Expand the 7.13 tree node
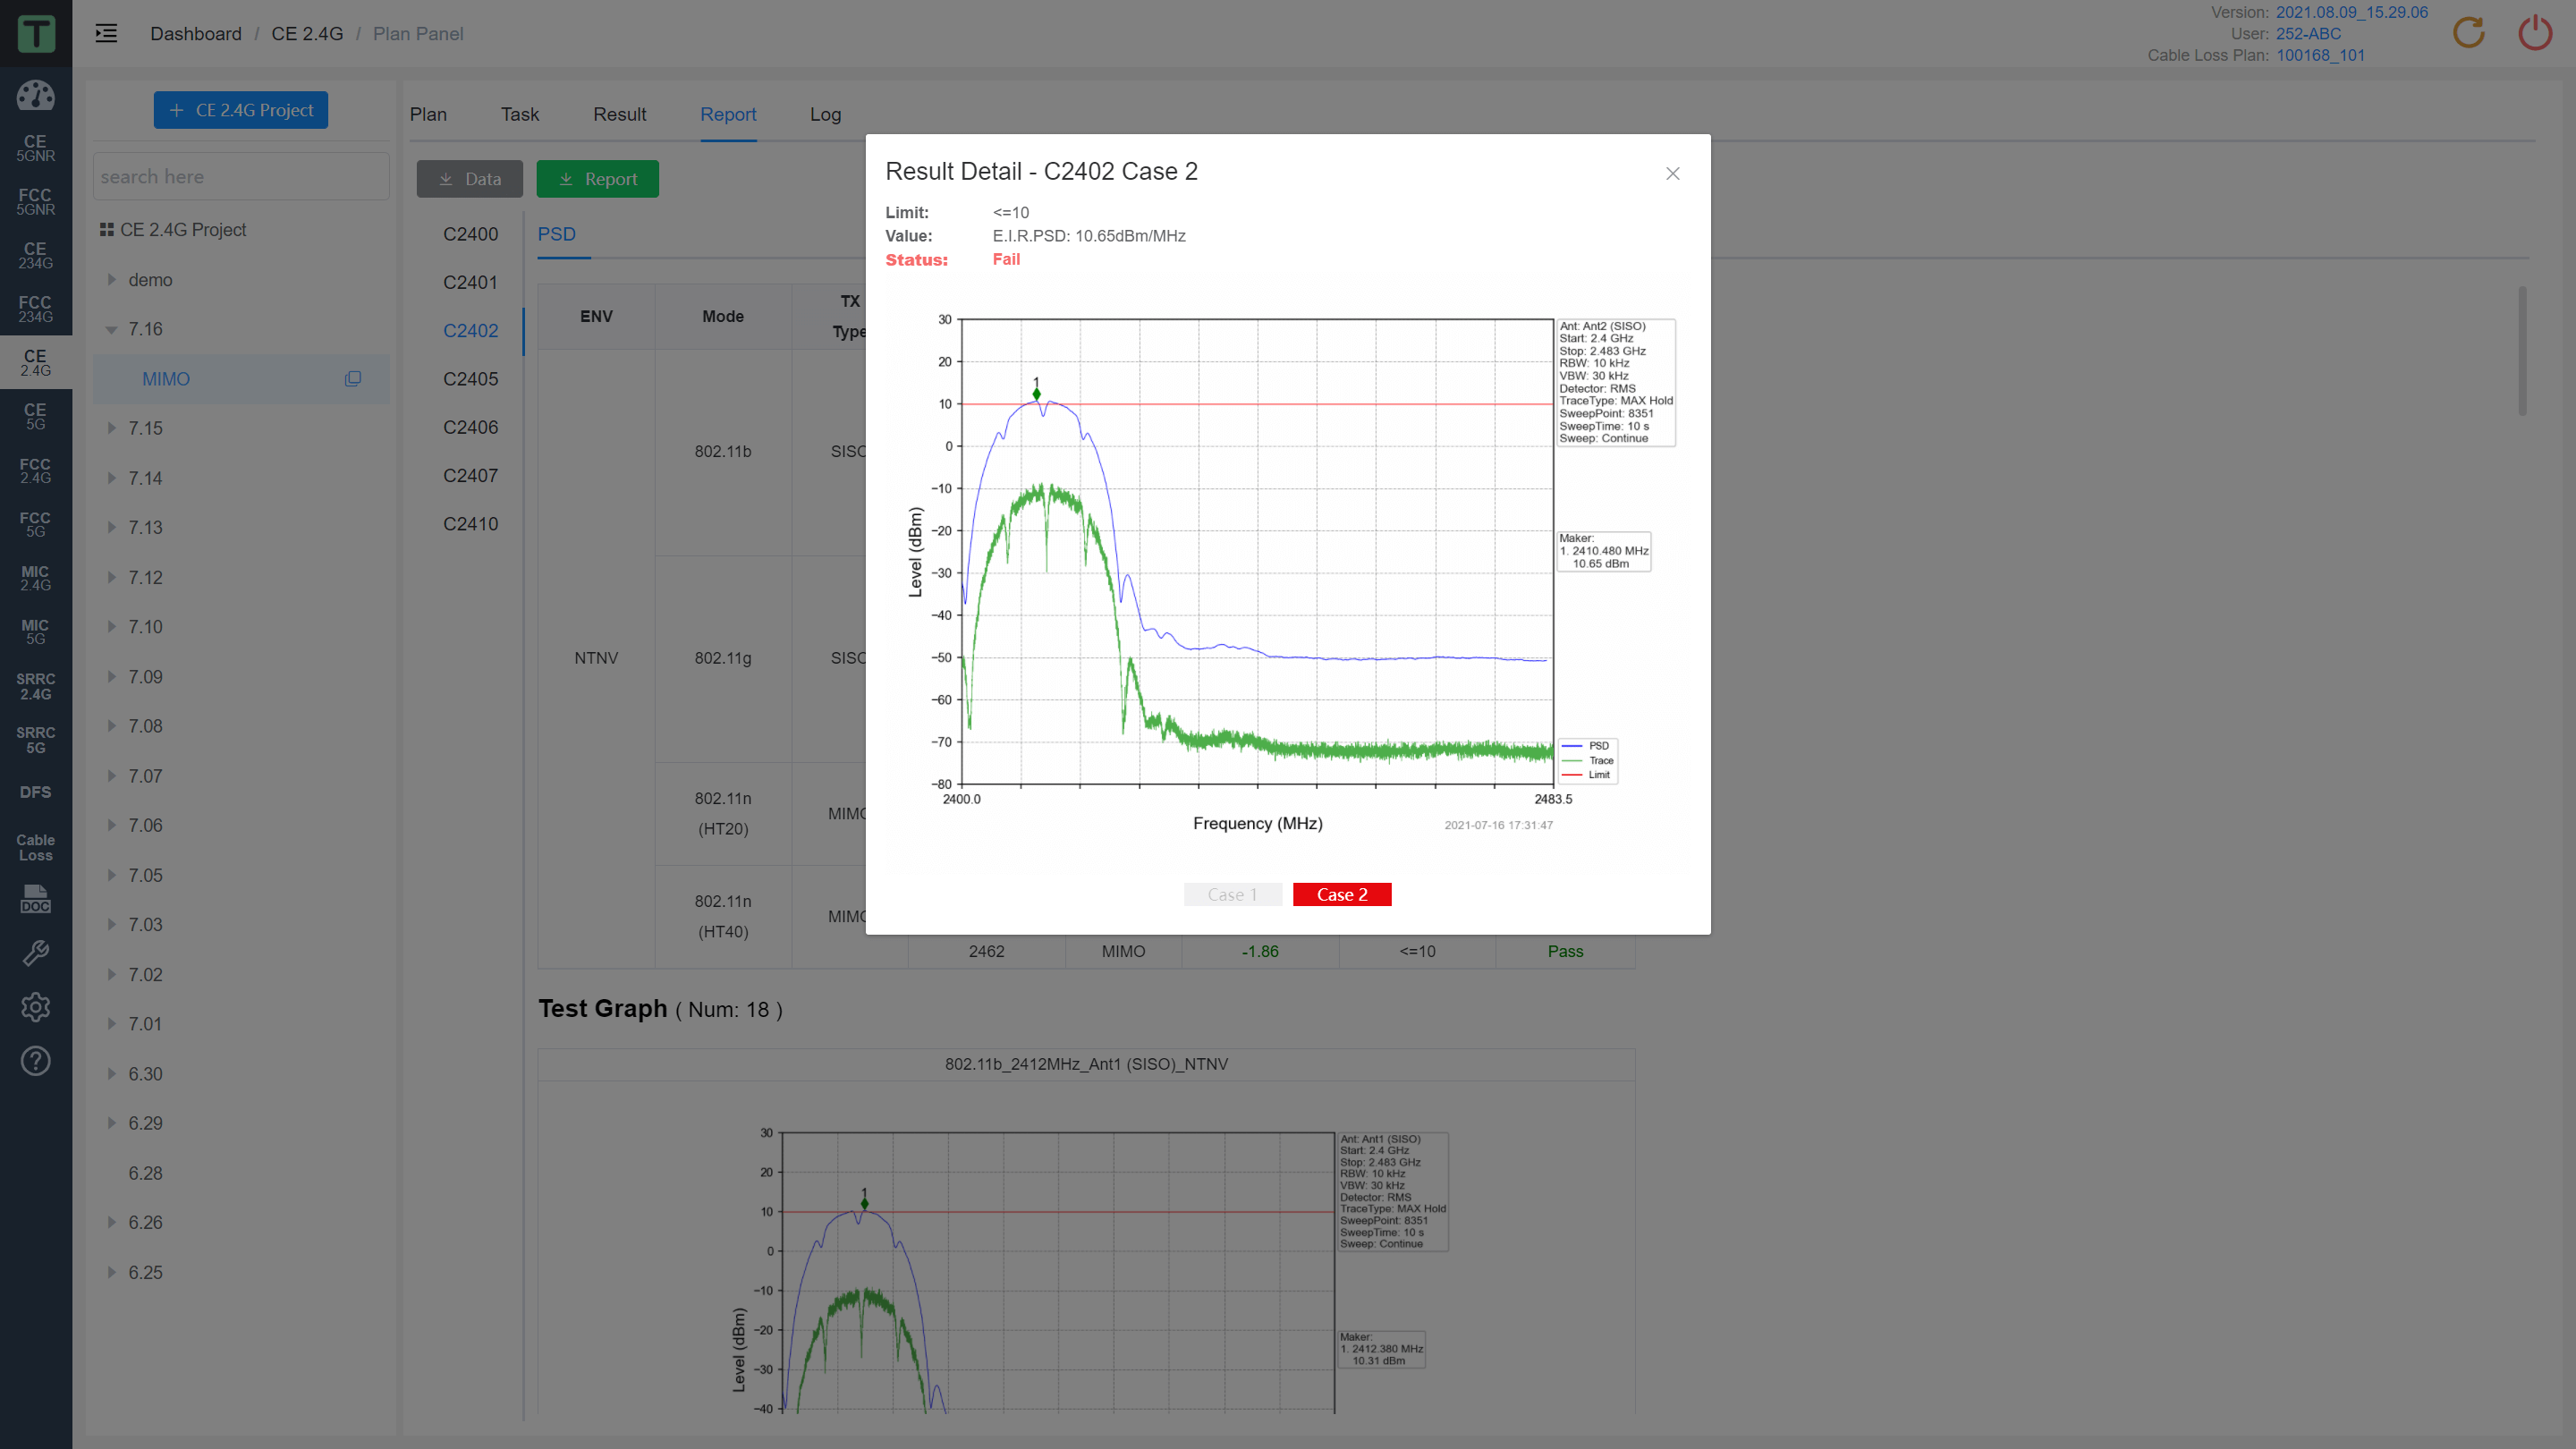The image size is (2576, 1449). (112, 527)
